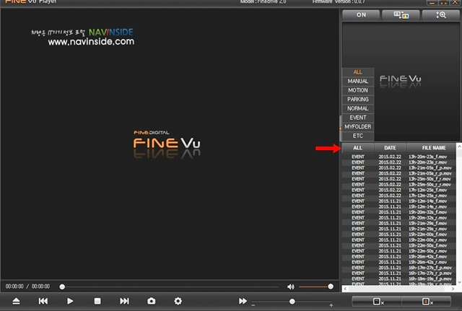Toggle the ON button
462x311 pixels.
[361, 15]
